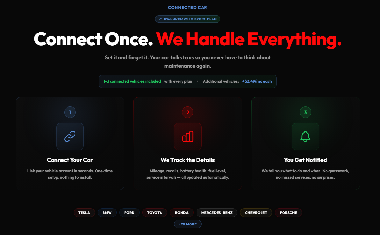The height and width of the screenshot is (235, 380).
Task: Select the step 1 number circle
Action: point(70,112)
